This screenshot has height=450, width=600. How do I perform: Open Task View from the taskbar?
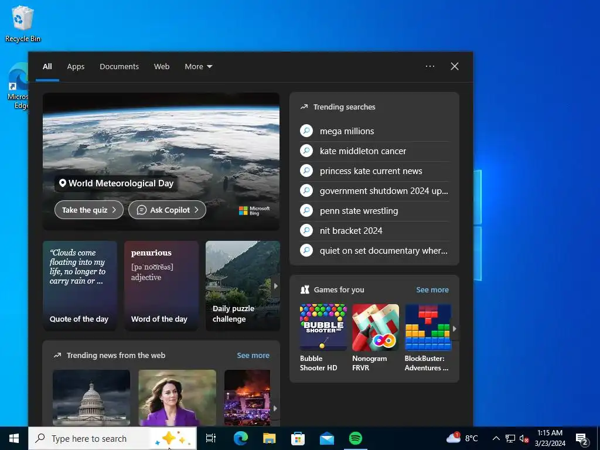click(x=211, y=438)
